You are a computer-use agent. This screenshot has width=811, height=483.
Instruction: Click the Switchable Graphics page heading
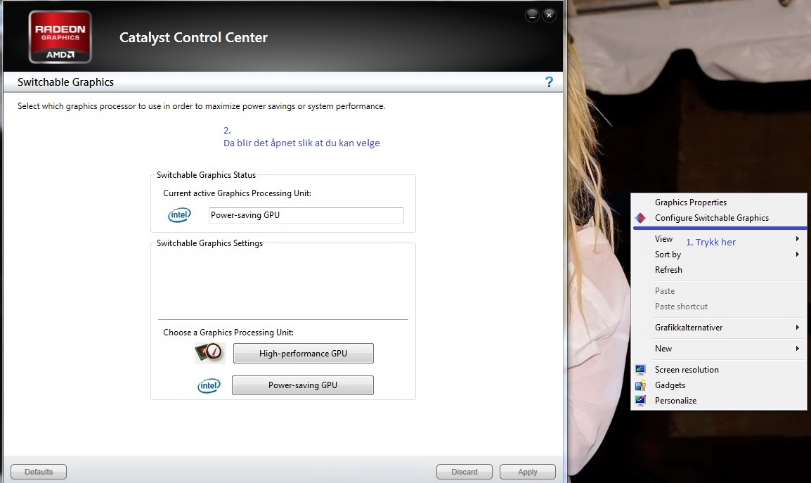click(65, 82)
